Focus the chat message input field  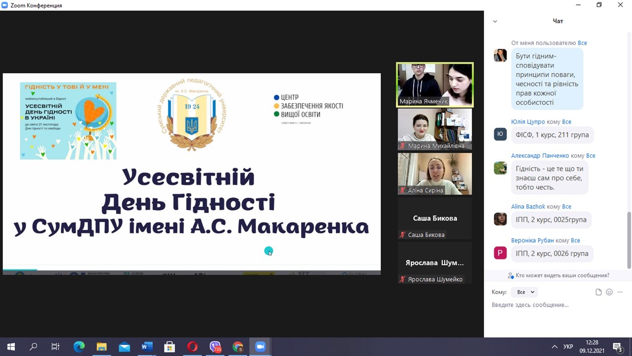(558, 305)
